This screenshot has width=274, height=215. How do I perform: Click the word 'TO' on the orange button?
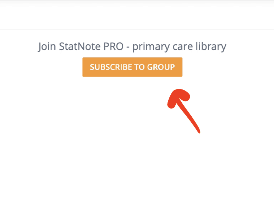point(139,67)
